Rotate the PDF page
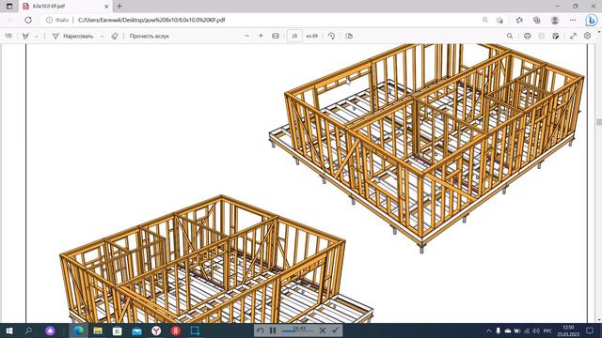Image resolution: width=602 pixels, height=338 pixels. pyautogui.click(x=331, y=36)
